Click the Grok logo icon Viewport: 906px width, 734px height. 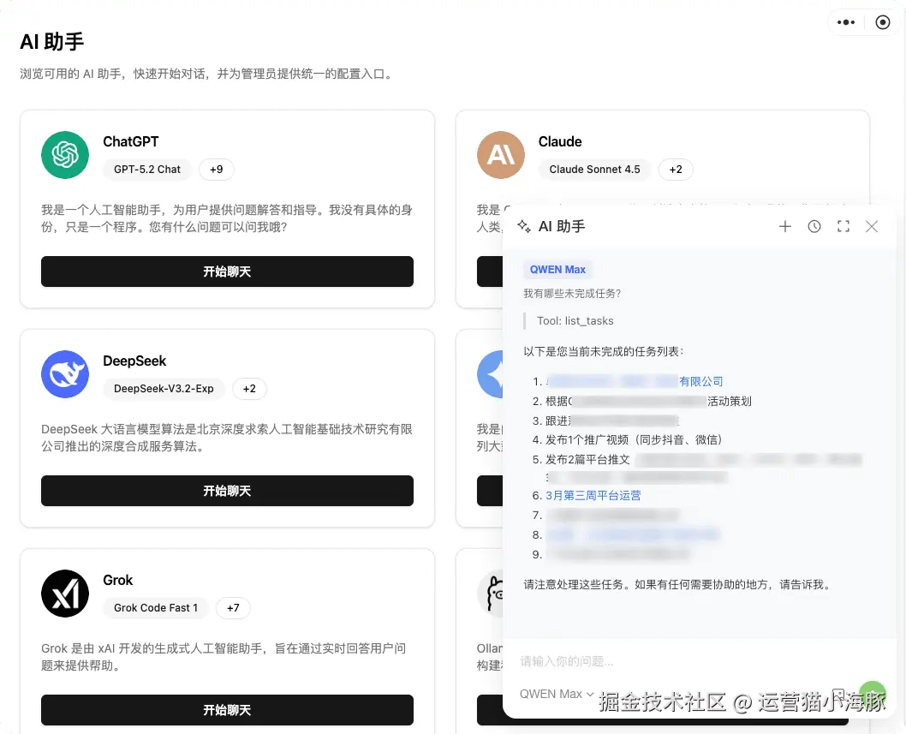pyautogui.click(x=65, y=594)
